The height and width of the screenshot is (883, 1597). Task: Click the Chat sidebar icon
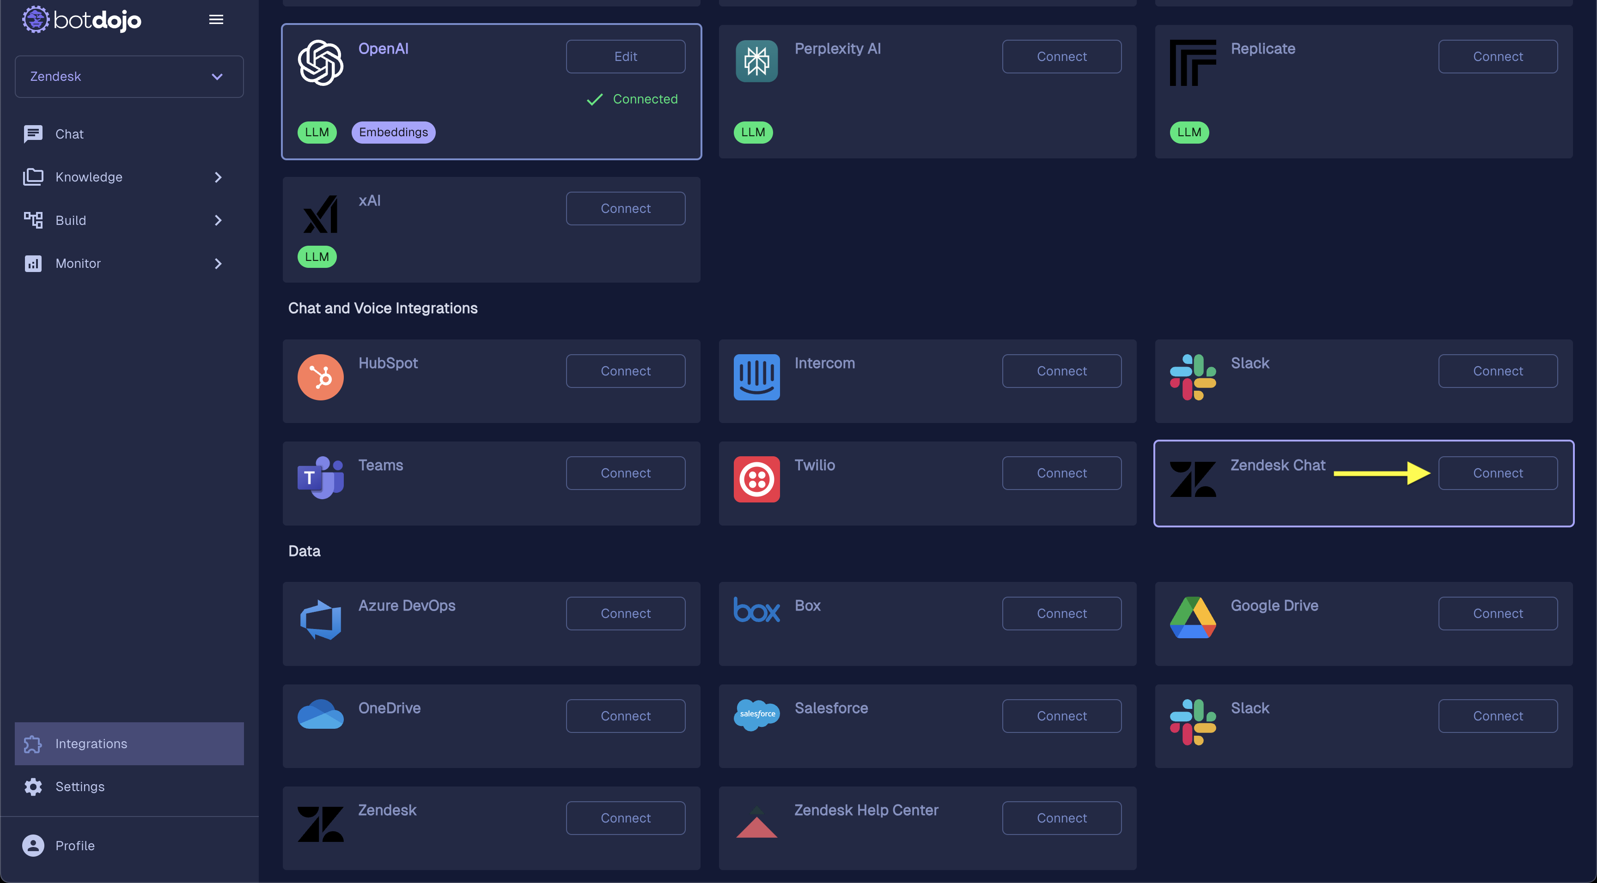pos(33,134)
